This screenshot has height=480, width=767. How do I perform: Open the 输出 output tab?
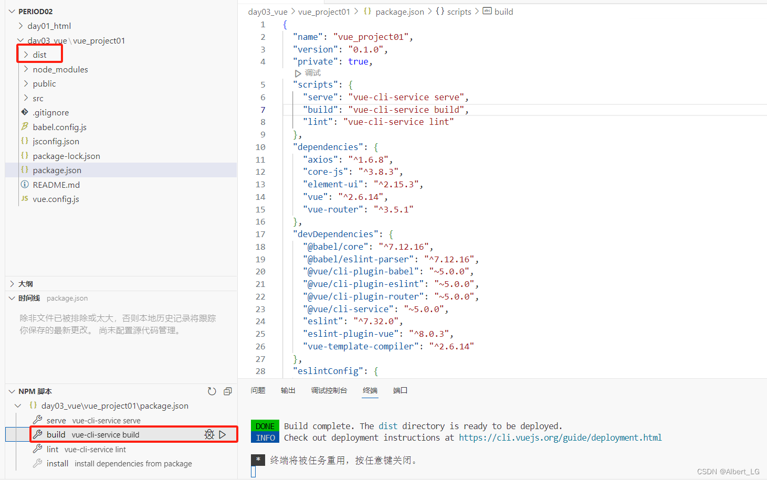point(288,390)
